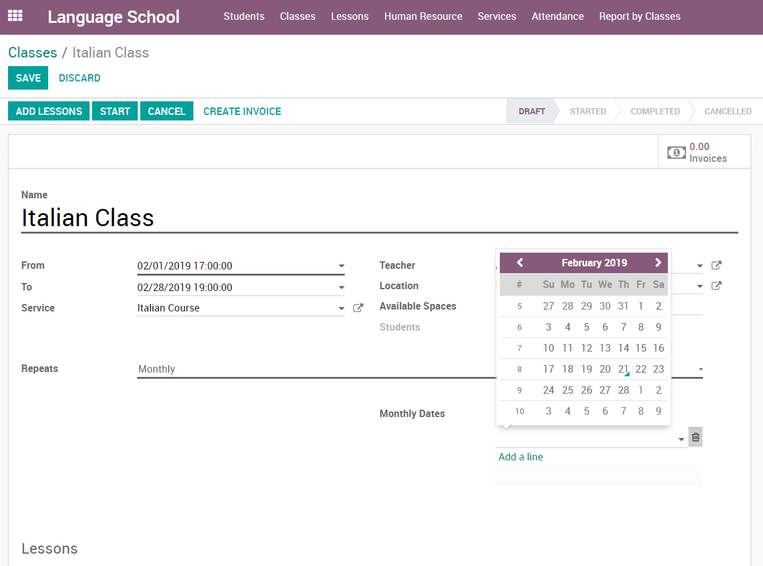763x566 pixels.
Task: Expand the To date dropdown
Action: [x=341, y=288]
